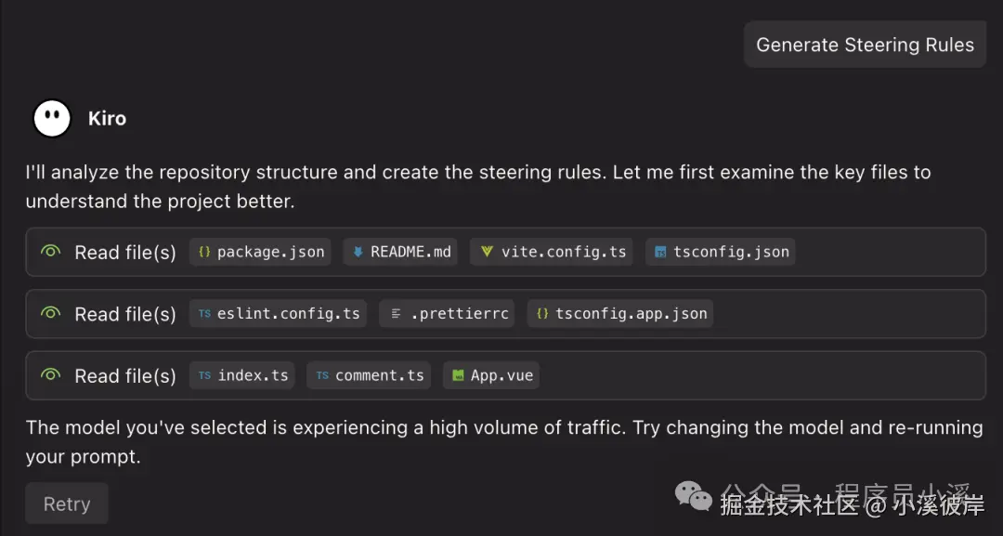Screen dimensions: 1003x536
Task: Click the eye icon beside package.json row
Action: [x=51, y=252]
